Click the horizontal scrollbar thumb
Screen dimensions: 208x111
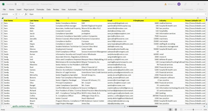[x=143, y=106]
